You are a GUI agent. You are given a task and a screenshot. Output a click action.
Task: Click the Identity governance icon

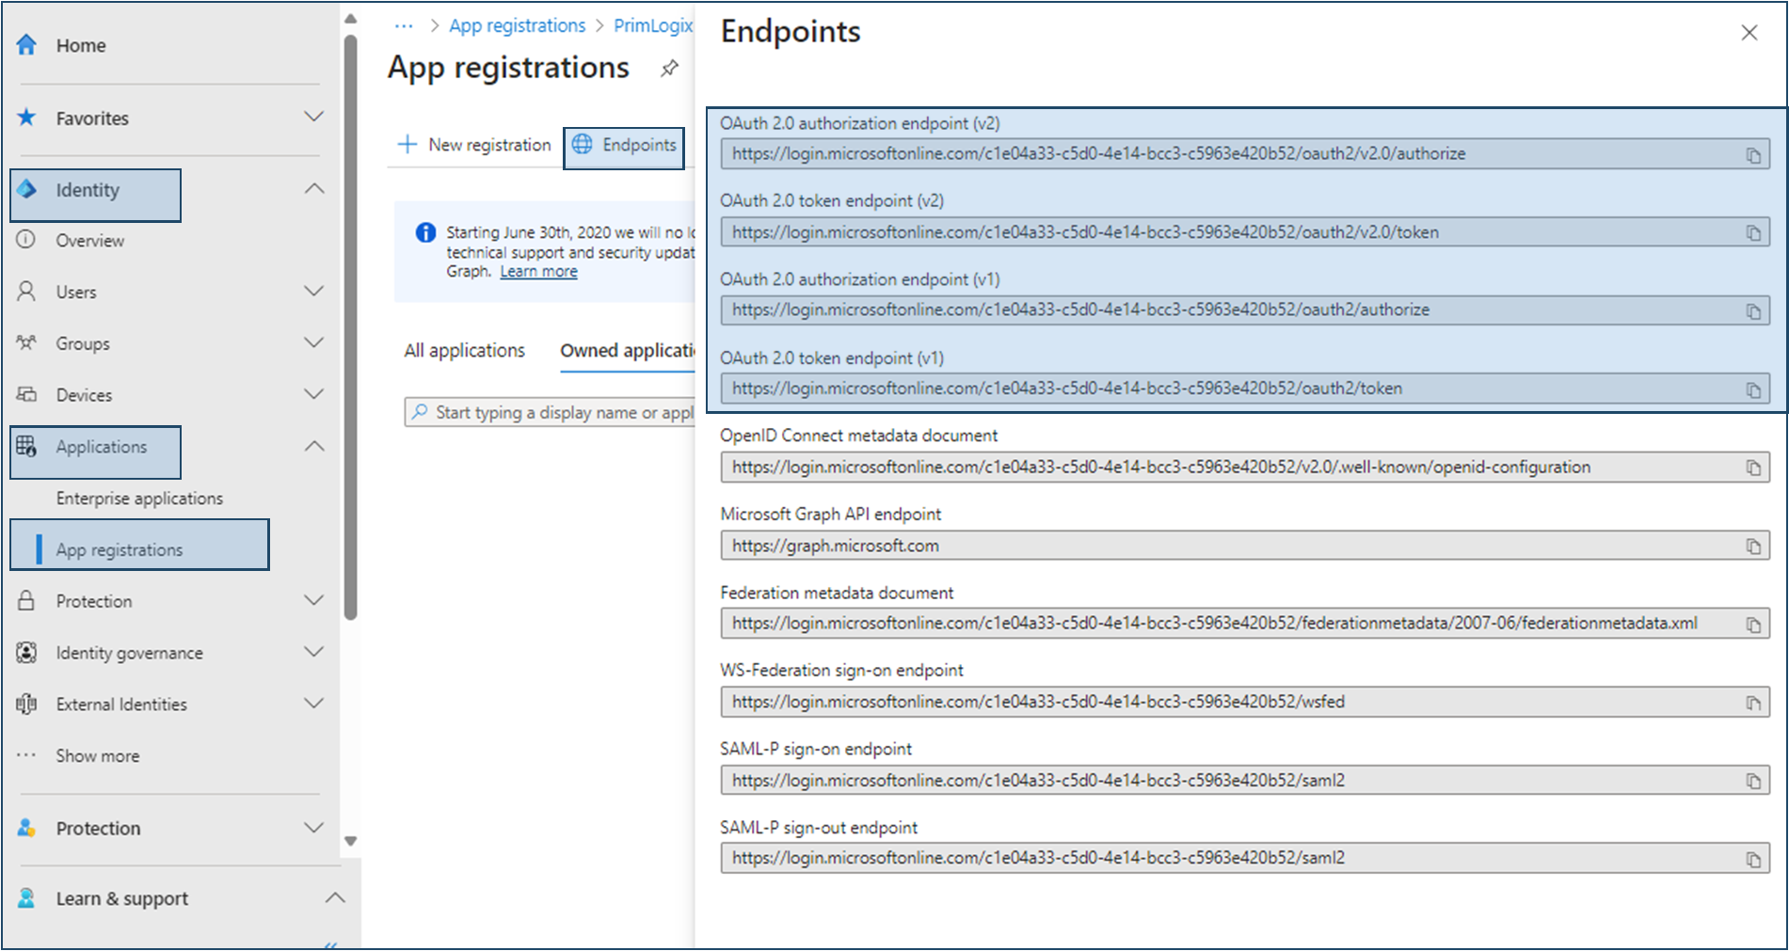pos(26,652)
